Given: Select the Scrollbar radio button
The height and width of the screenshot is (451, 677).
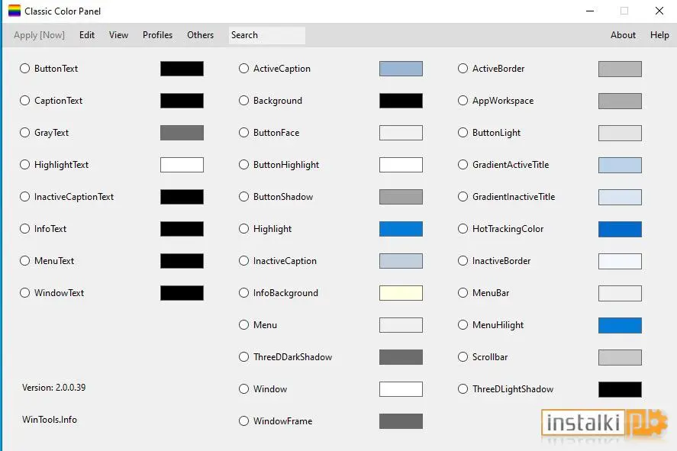Looking at the screenshot, I should tap(463, 356).
